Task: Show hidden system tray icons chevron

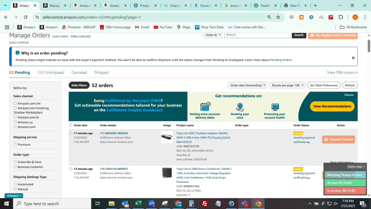Action: point(310,204)
